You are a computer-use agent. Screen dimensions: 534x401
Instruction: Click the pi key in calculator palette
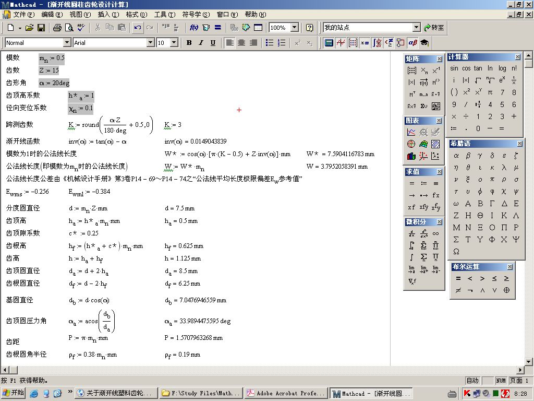[490, 92]
